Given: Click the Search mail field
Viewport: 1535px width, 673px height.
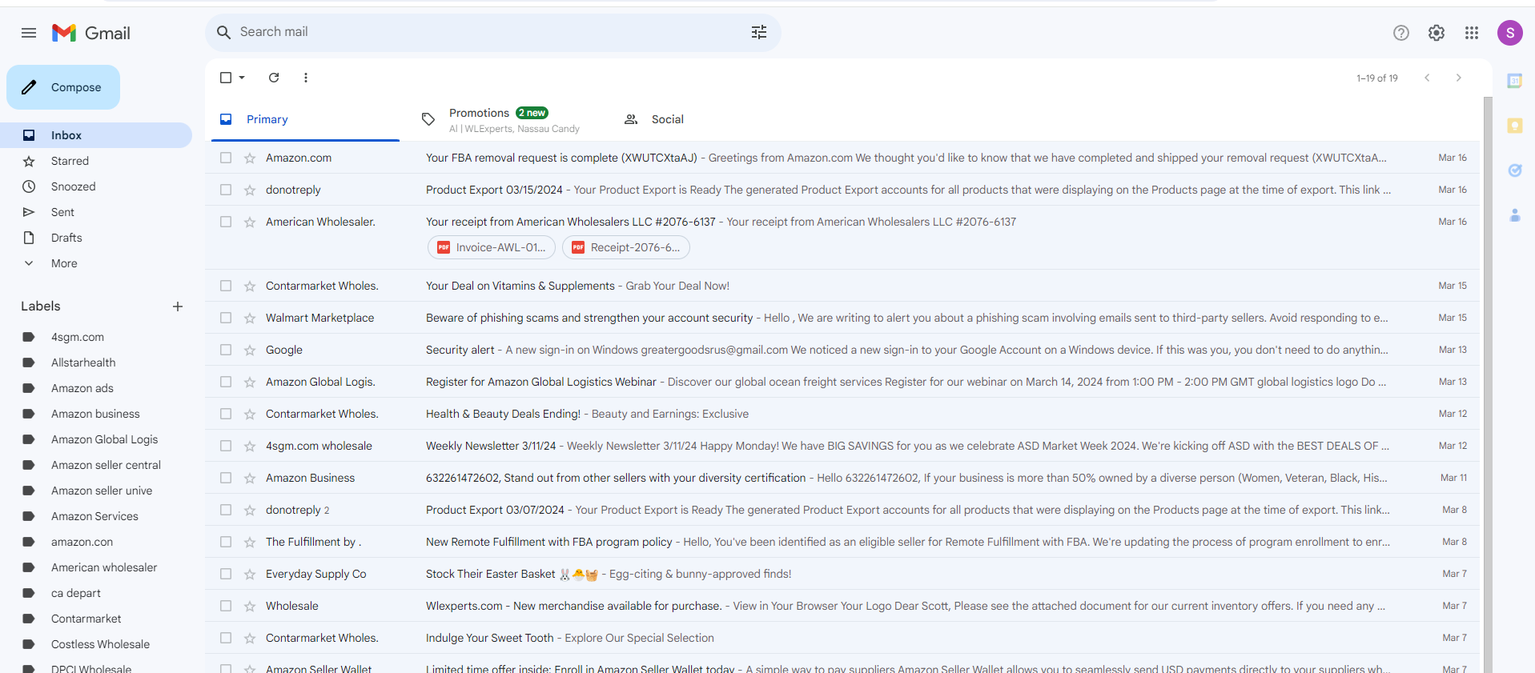Looking at the screenshot, I should tap(492, 32).
